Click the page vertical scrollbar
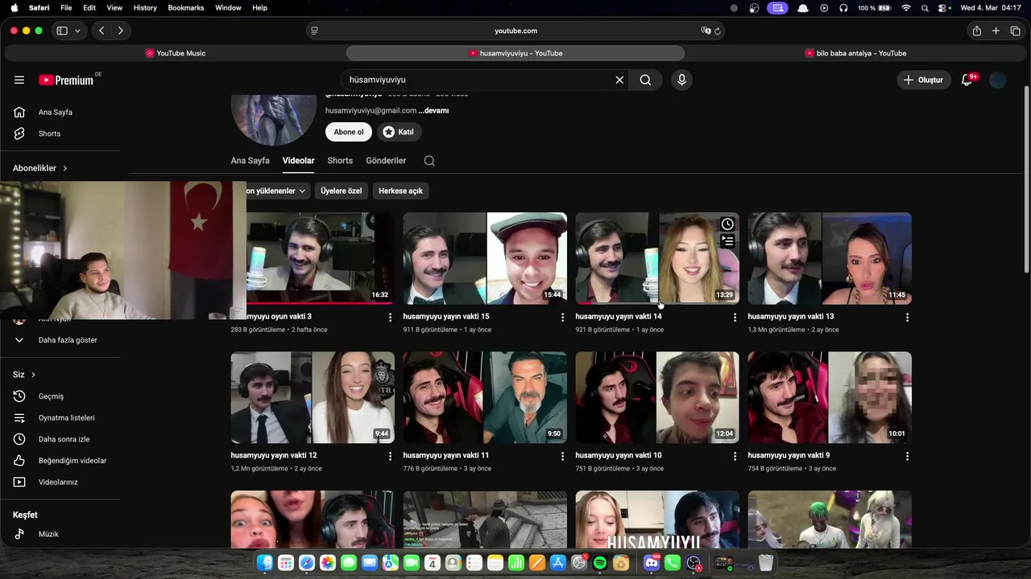This screenshot has width=1031, height=579. pos(1026,181)
